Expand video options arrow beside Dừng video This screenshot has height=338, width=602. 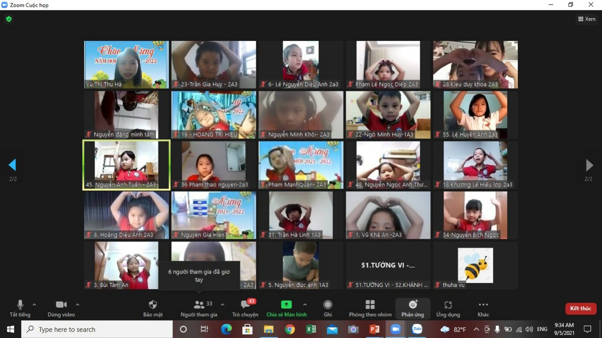[x=78, y=305]
